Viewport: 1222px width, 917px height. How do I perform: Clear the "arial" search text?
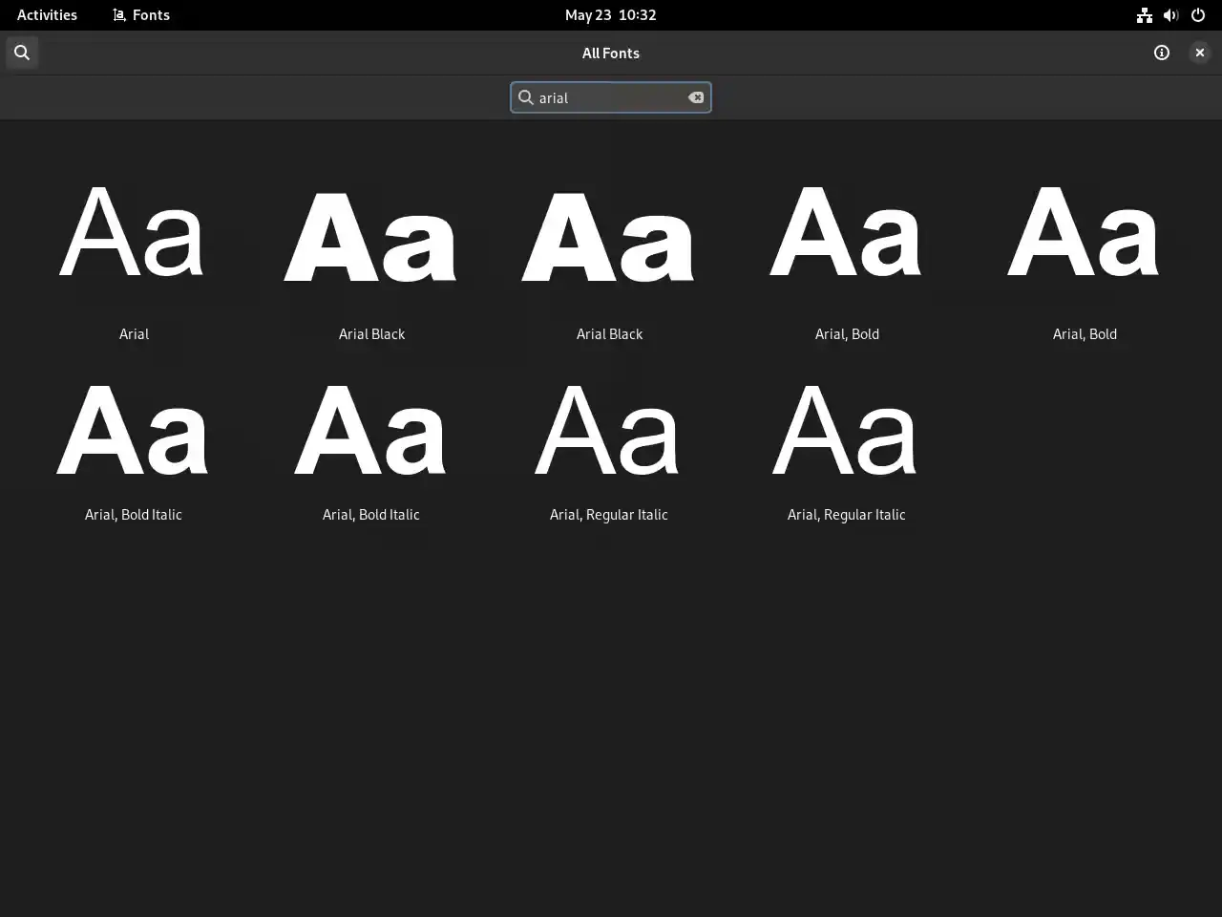696,97
